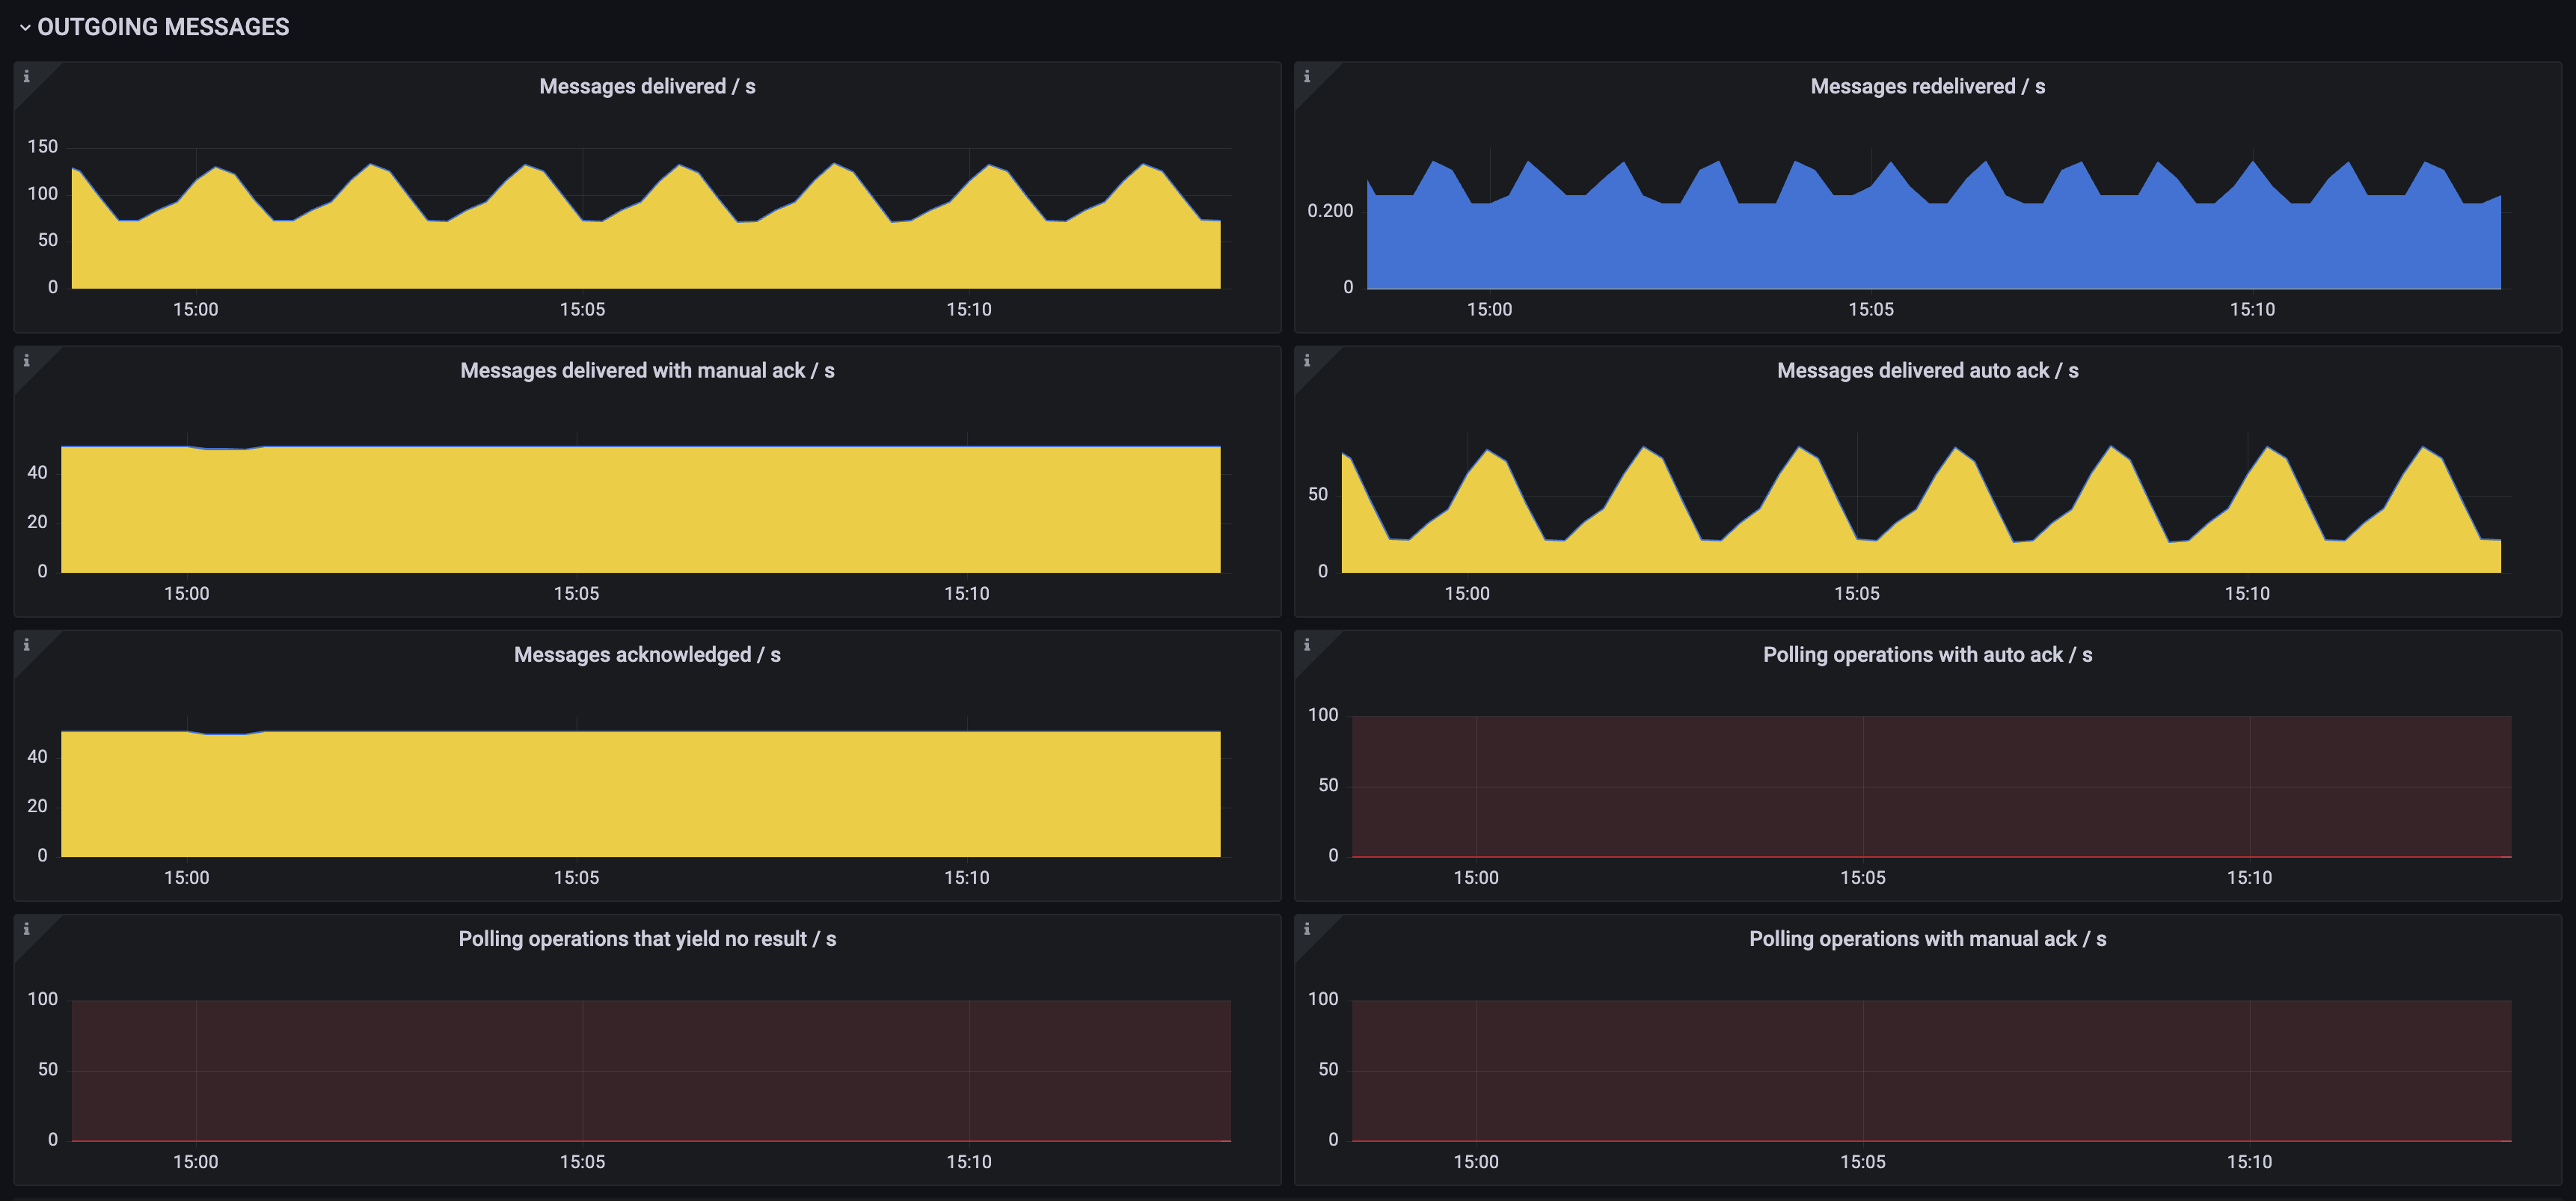Click Polling operations that yield no result title
Viewport: 2576px width, 1201px height.
(647, 939)
